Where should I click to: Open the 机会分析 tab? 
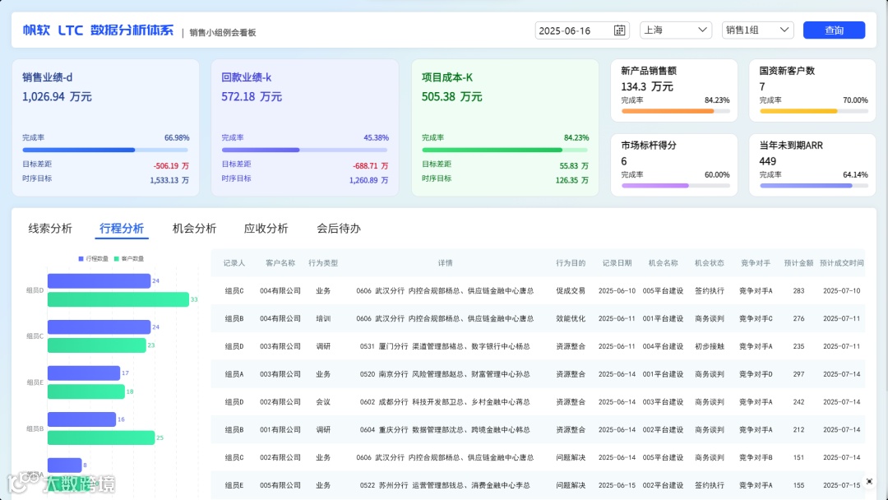194,228
